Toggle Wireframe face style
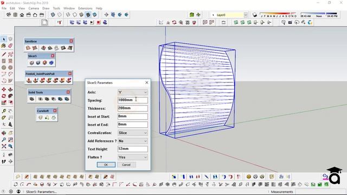Screen dimensions: 347x195 68,15
